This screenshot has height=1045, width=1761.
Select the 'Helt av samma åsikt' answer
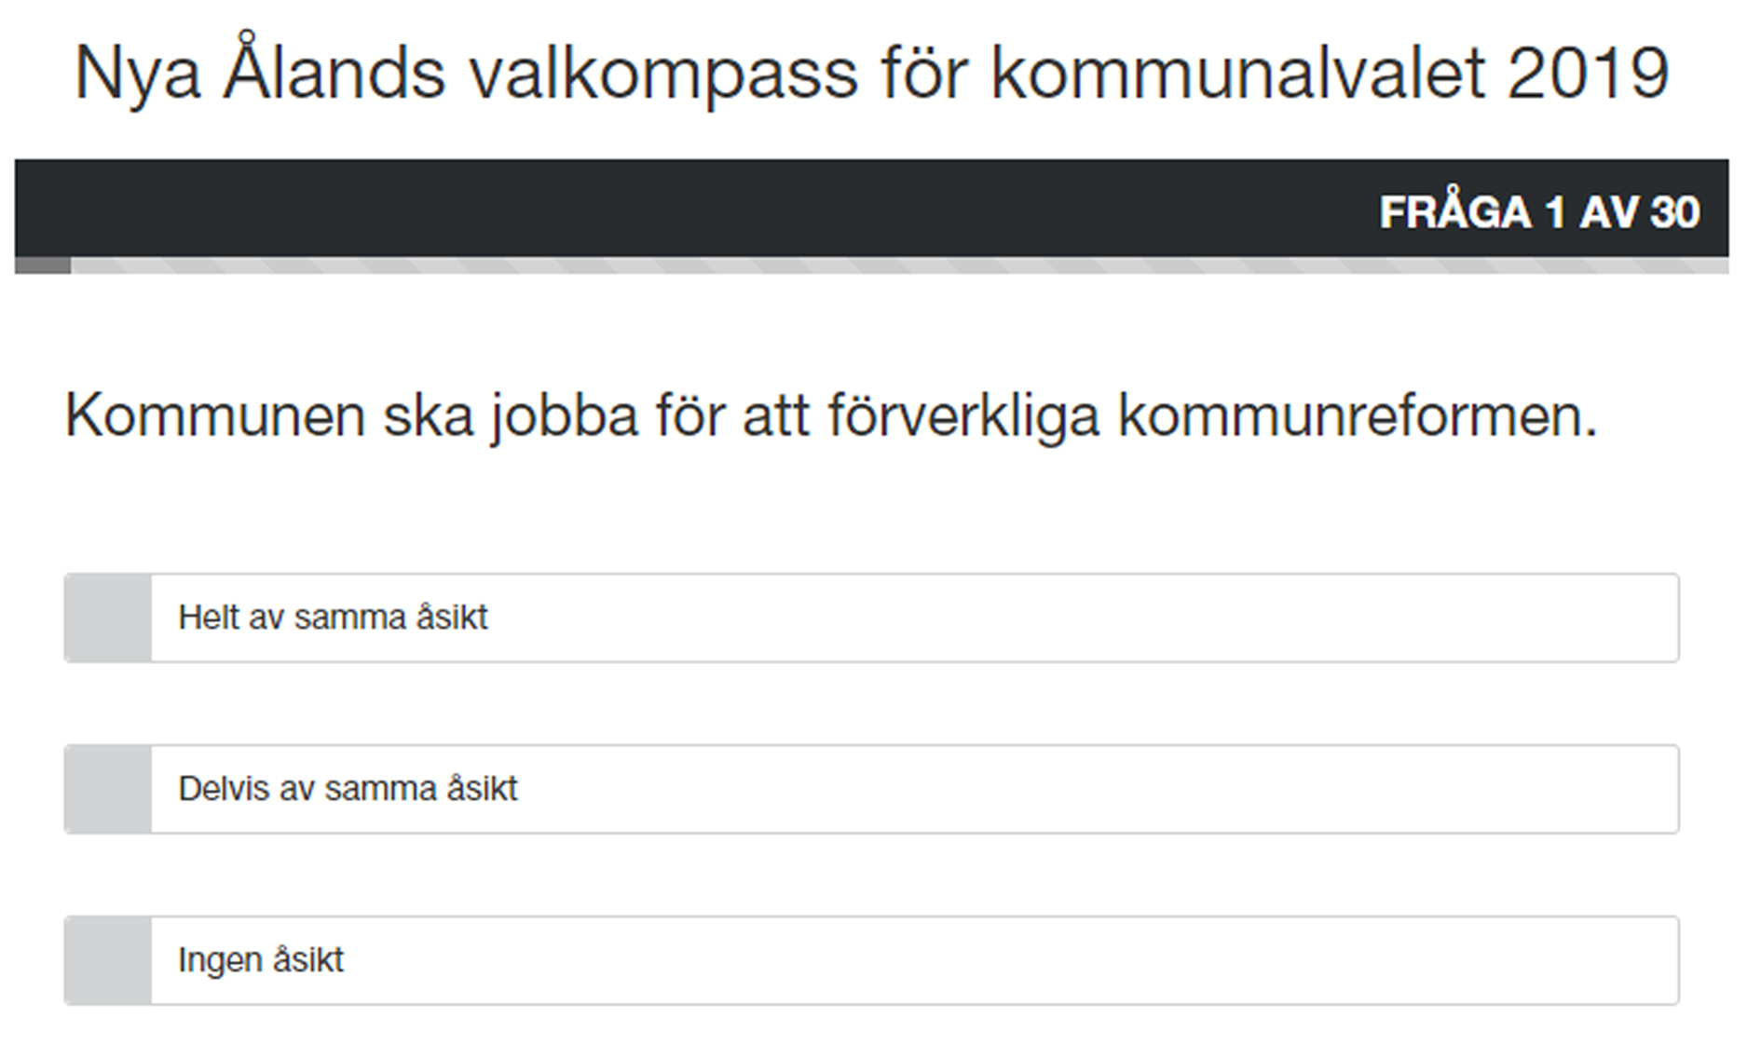tap(333, 617)
